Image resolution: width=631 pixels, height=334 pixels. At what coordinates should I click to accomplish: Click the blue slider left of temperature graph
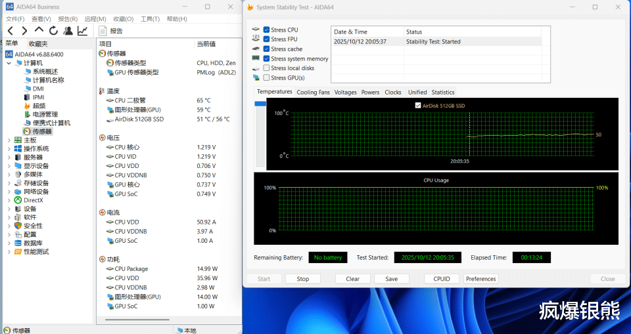pos(260,104)
